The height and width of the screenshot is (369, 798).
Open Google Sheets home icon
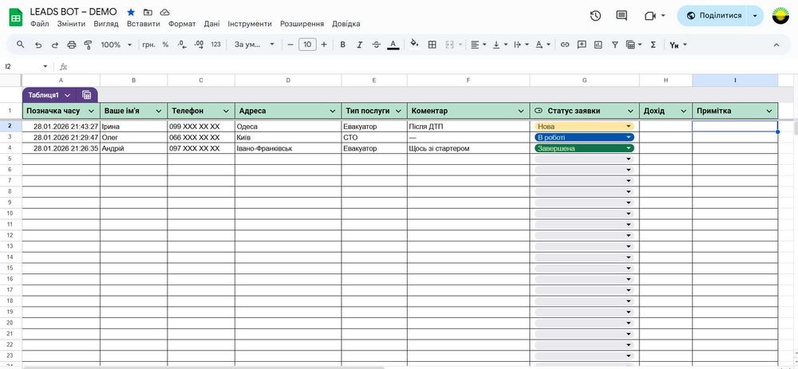[x=16, y=18]
